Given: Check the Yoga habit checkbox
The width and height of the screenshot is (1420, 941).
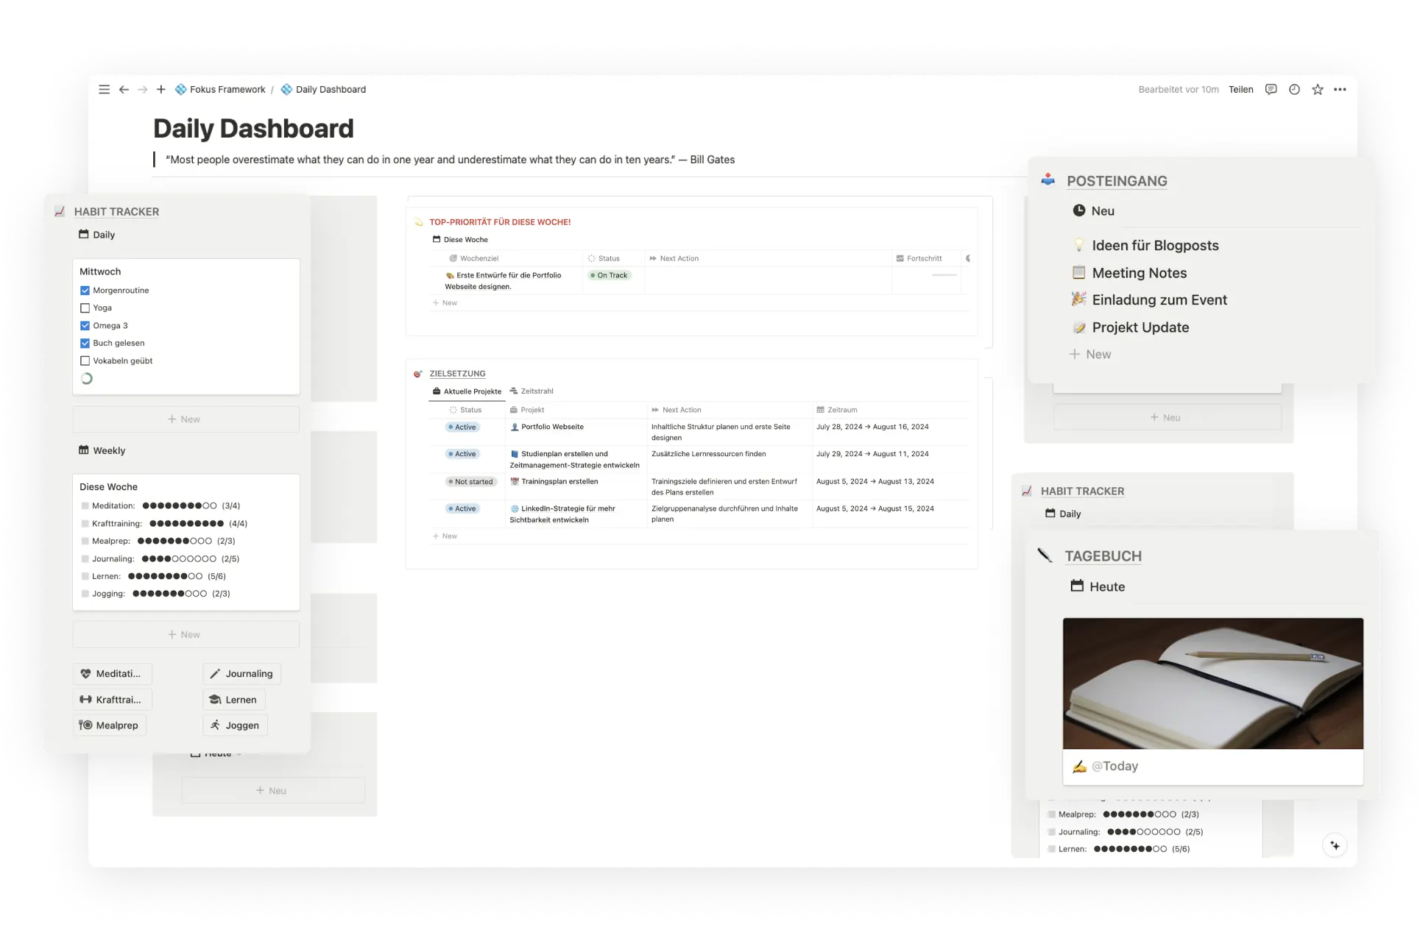Looking at the screenshot, I should point(85,308).
